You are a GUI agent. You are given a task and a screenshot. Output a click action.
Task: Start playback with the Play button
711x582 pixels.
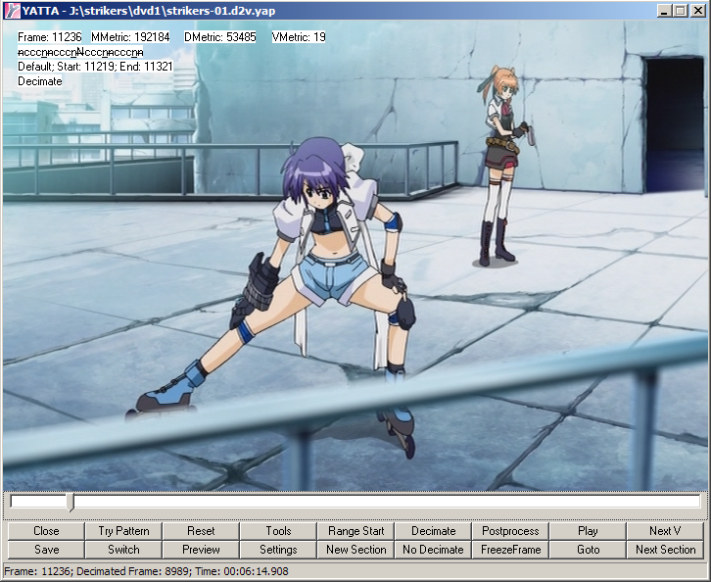pos(589,531)
